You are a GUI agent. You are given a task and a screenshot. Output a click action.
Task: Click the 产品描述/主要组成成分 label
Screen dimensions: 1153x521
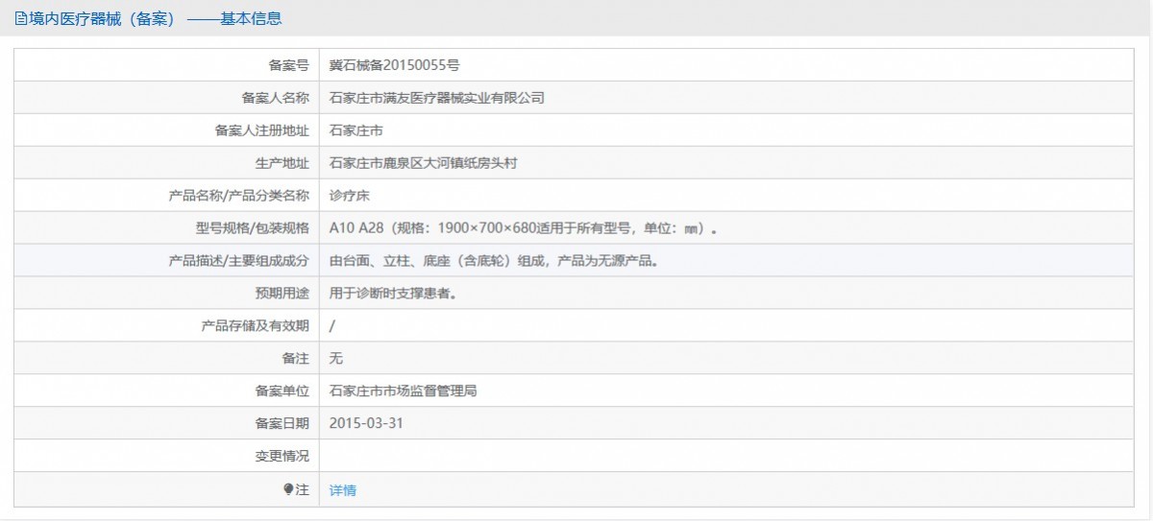pos(239,261)
